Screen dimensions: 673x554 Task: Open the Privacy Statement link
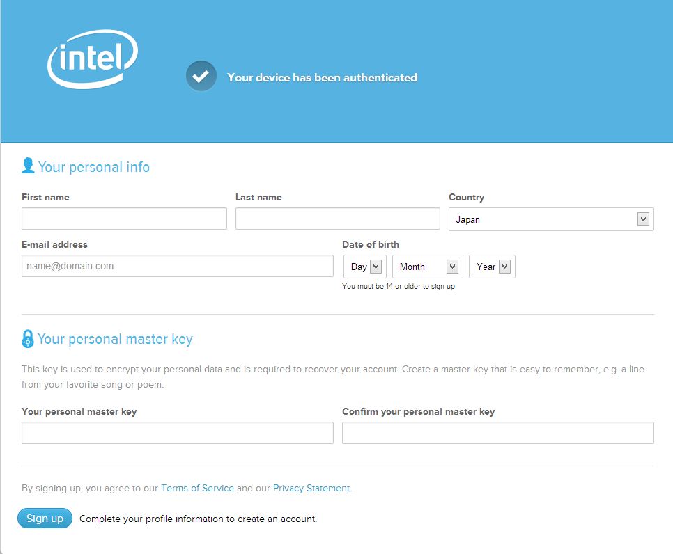[311, 488]
